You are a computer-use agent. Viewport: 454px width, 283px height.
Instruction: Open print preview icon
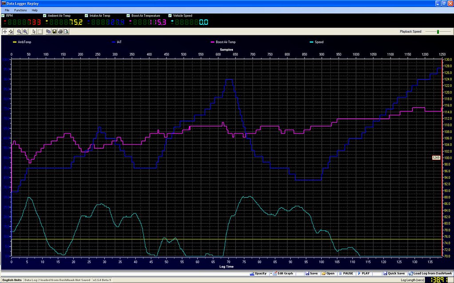(x=66, y=31)
